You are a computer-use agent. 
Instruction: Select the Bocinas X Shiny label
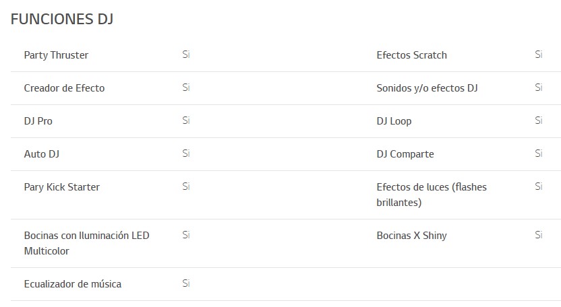tap(411, 236)
